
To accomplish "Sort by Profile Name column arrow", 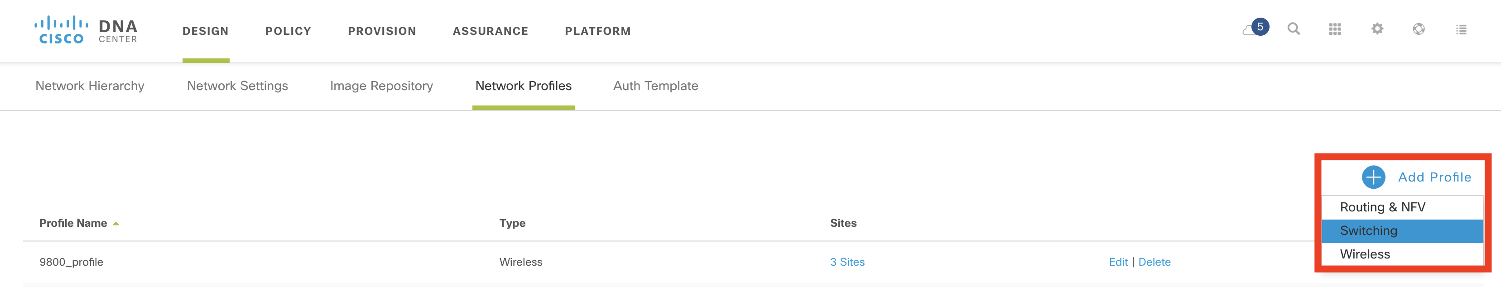I will tap(116, 224).
